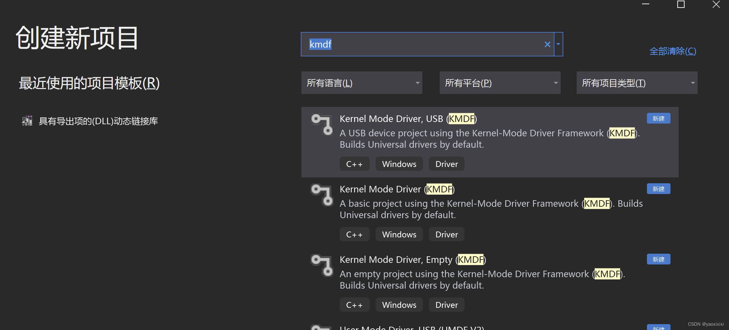Click 新建 badge on USB driver template

click(658, 118)
